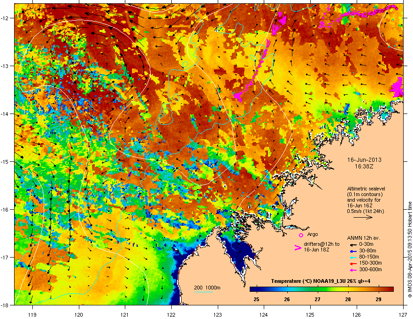Click the '80-150m' depth label
413x319 pixels.
pyautogui.click(x=369, y=257)
